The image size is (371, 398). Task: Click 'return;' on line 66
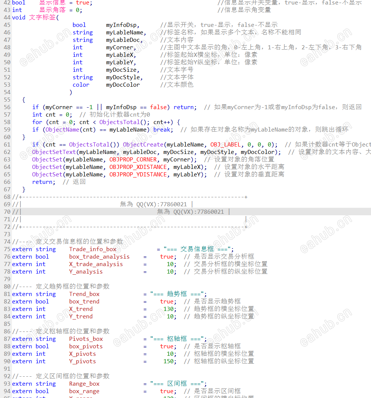[x=44, y=182]
